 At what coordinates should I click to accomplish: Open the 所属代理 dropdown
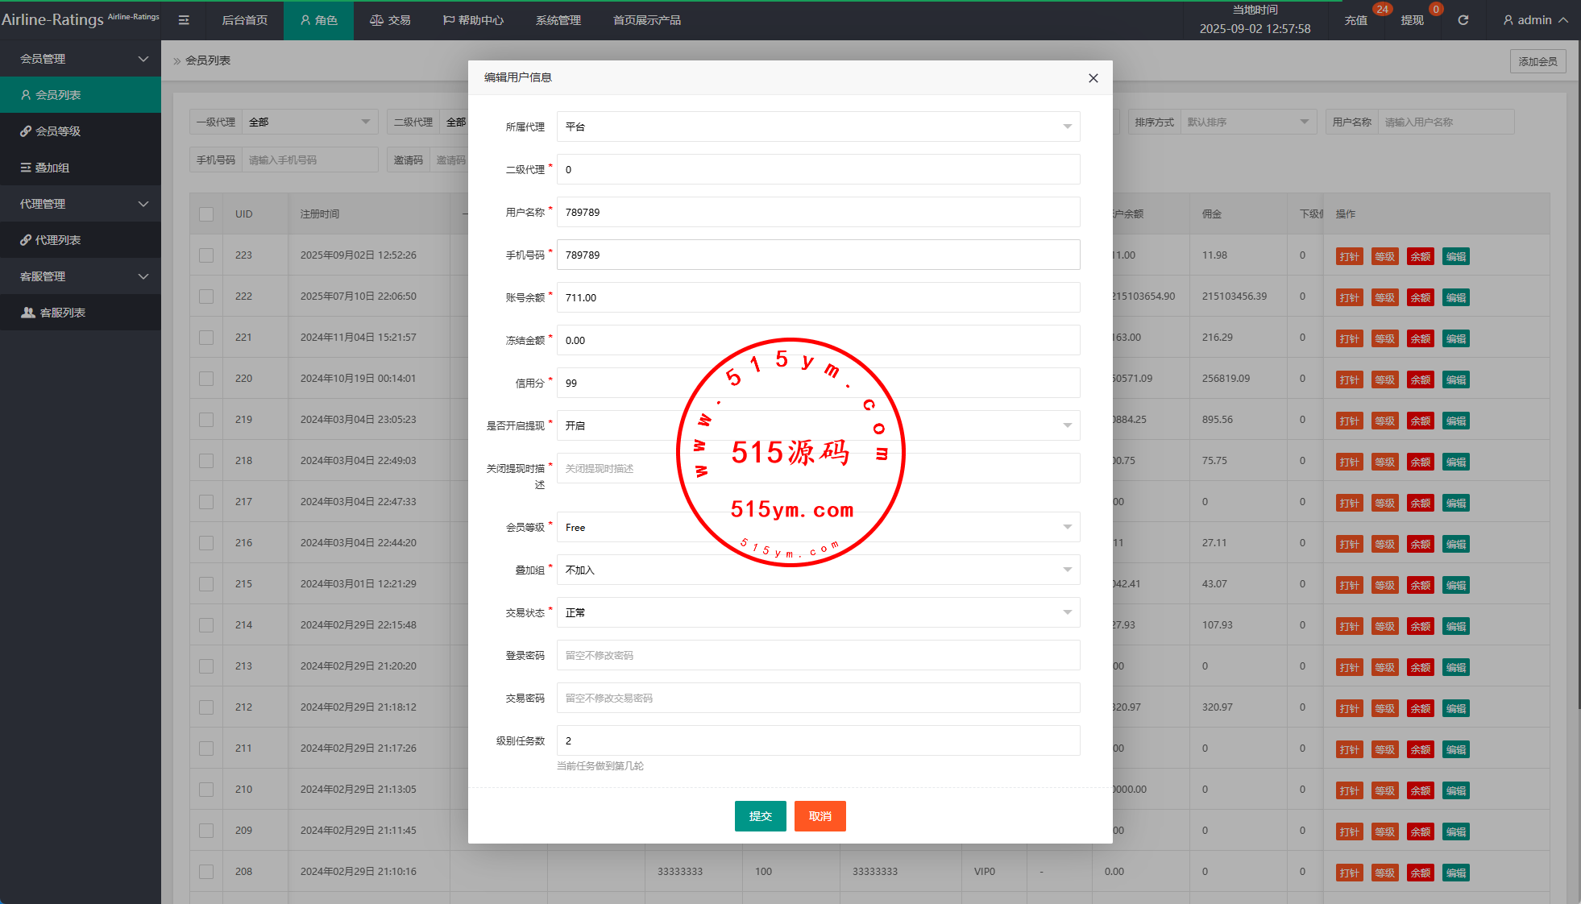(818, 126)
